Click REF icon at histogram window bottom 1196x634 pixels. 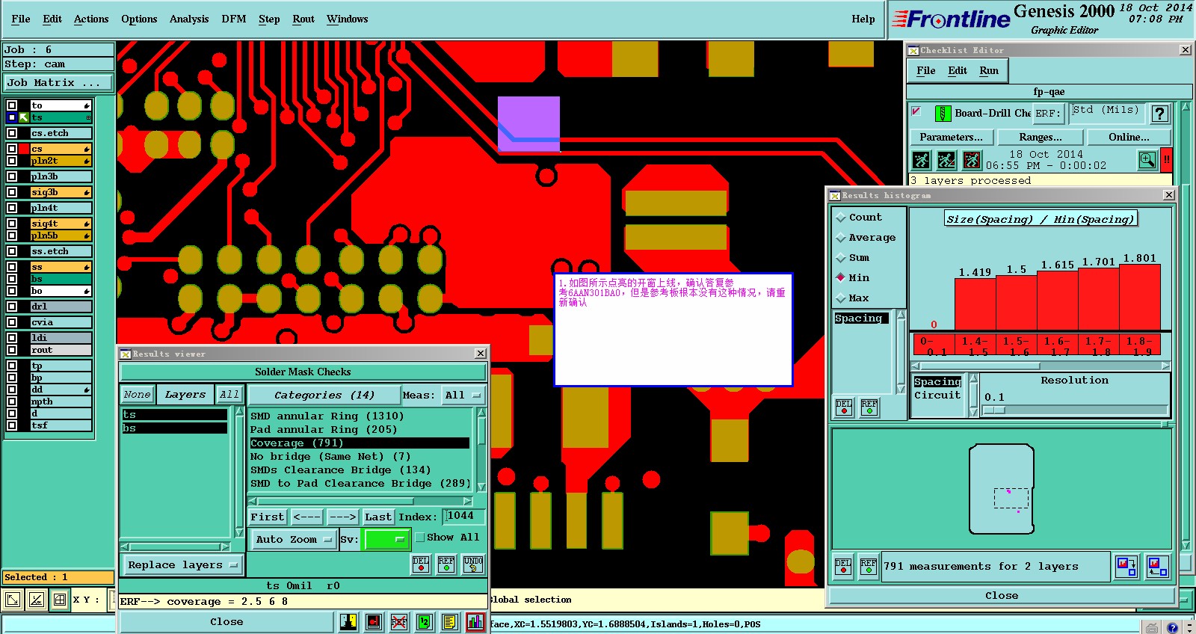pyautogui.click(x=869, y=566)
